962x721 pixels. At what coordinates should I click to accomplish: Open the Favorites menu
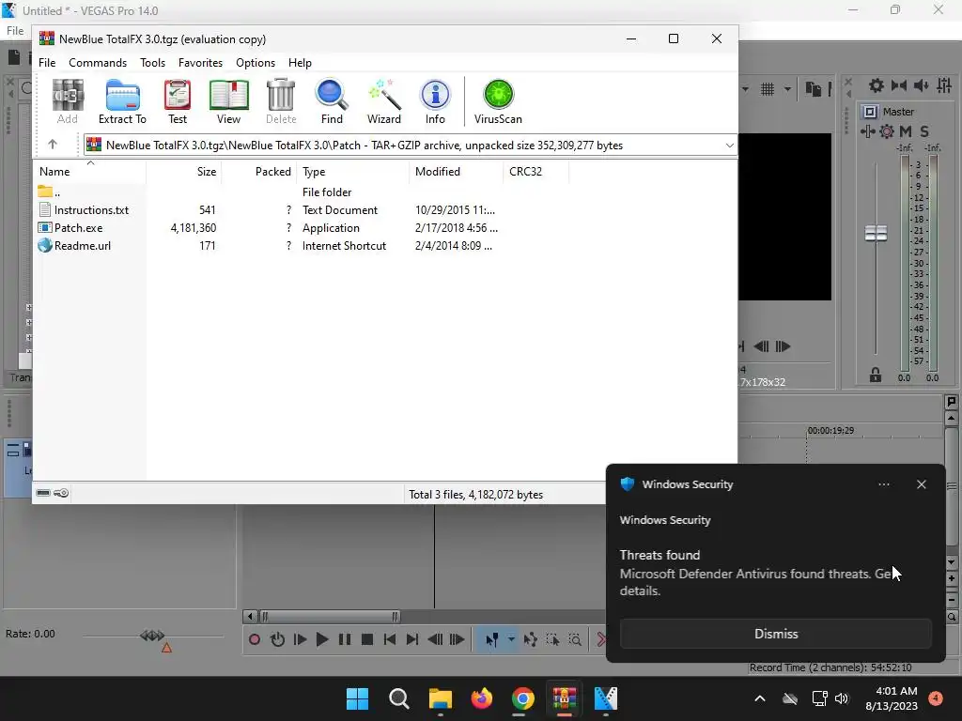point(200,63)
